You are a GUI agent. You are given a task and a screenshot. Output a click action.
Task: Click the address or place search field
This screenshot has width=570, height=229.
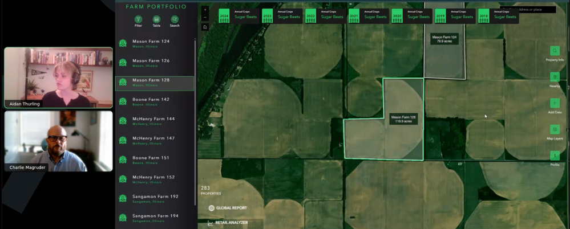pos(528,10)
